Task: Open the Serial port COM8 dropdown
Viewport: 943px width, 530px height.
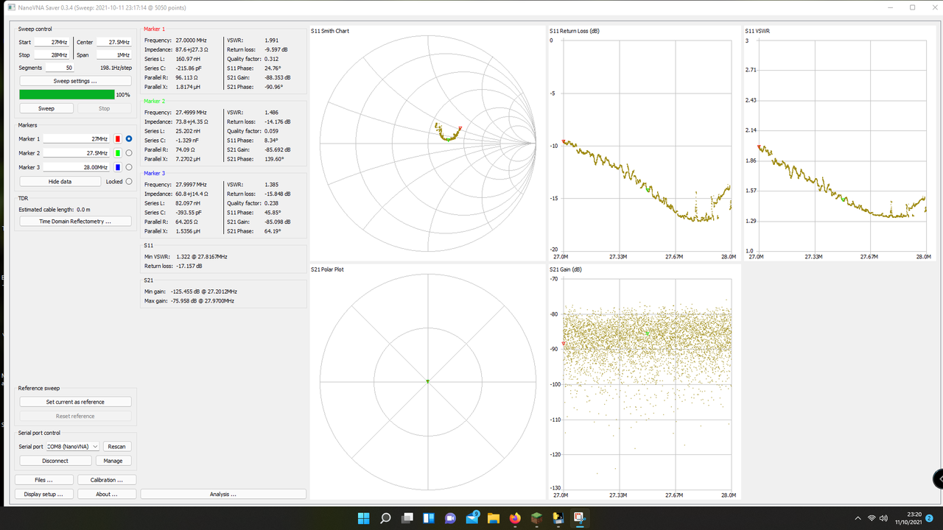Action: [x=72, y=446]
